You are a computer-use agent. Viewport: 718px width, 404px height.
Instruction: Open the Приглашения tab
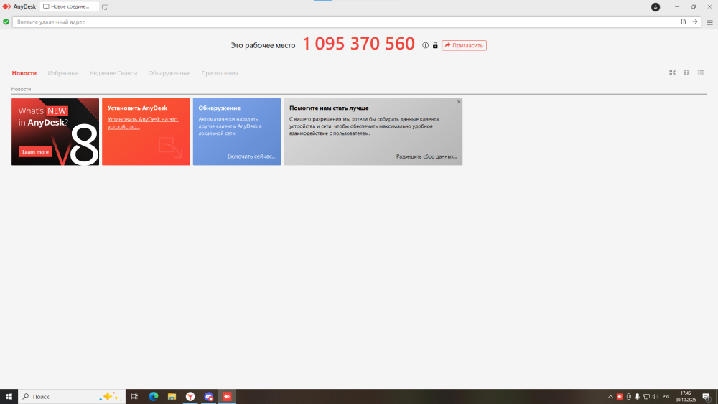point(220,73)
